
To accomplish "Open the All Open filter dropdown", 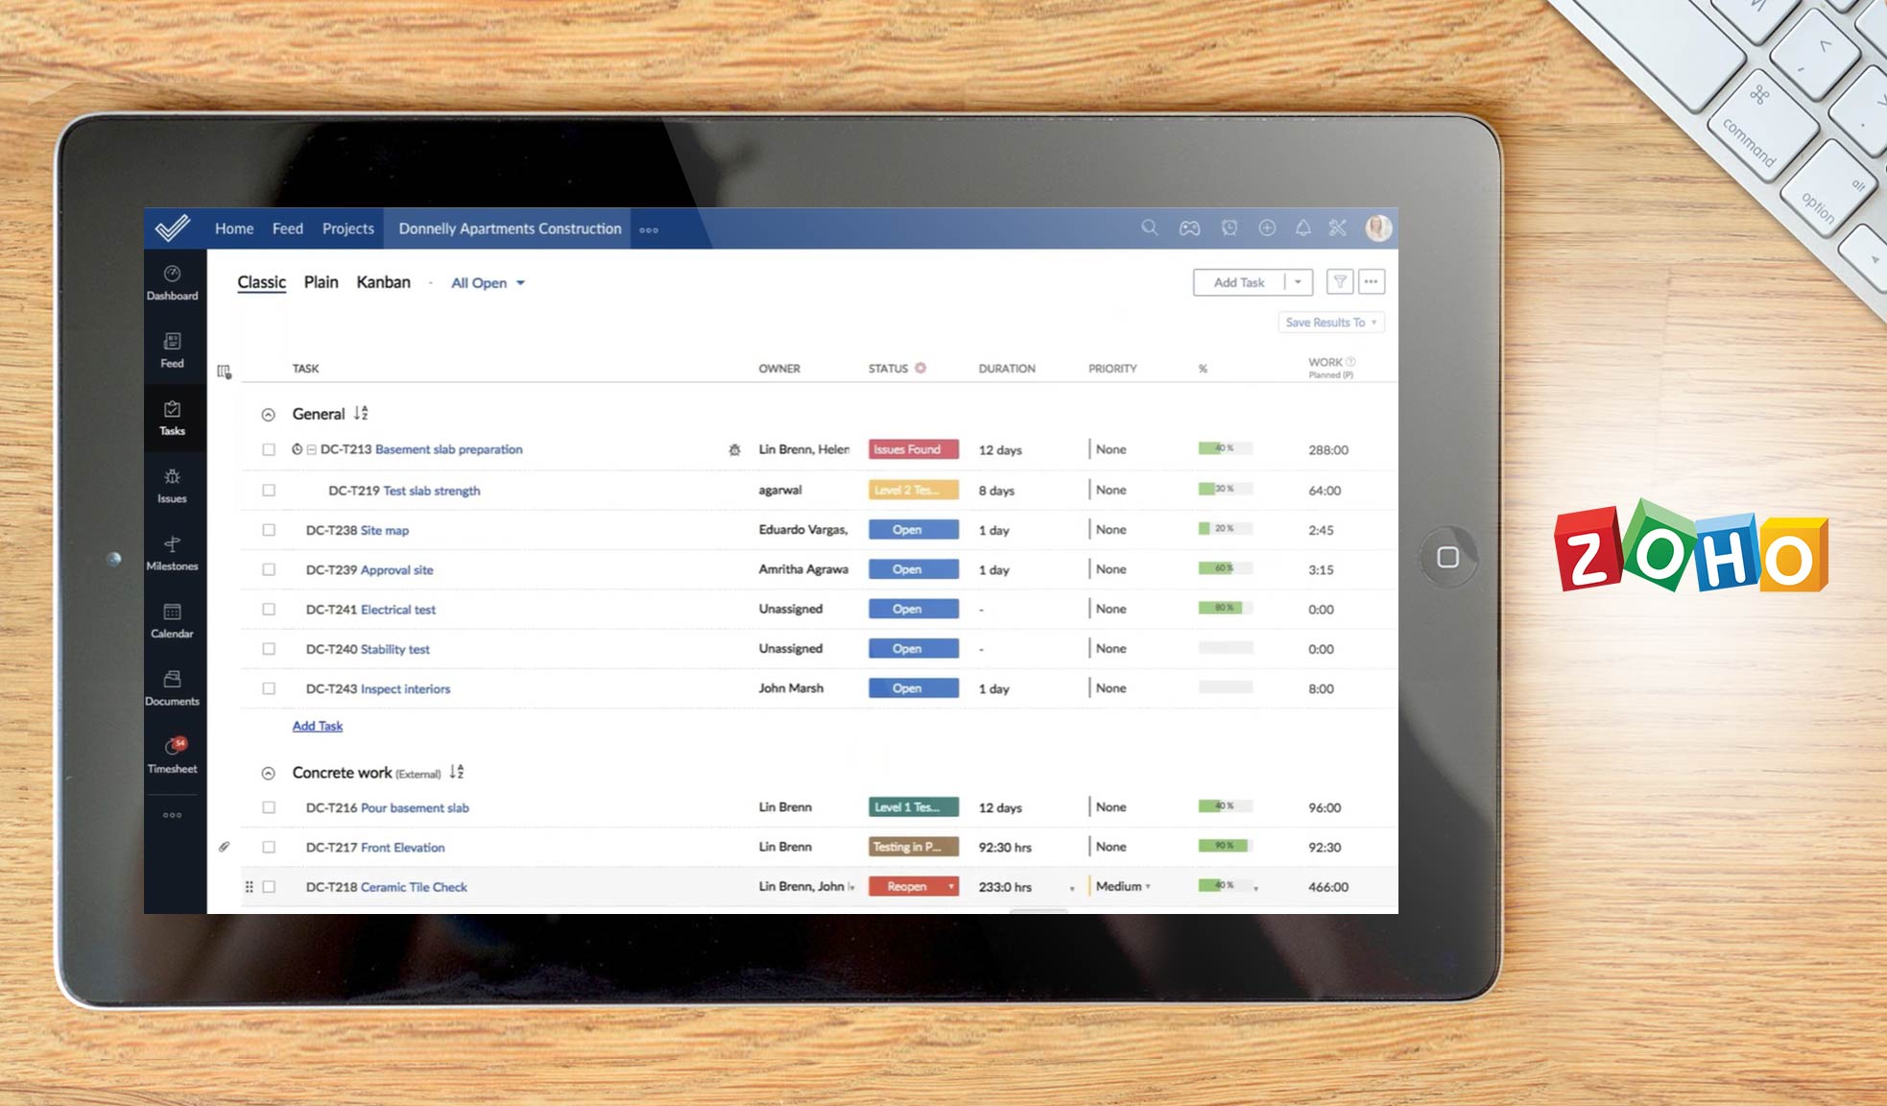I will click(488, 282).
